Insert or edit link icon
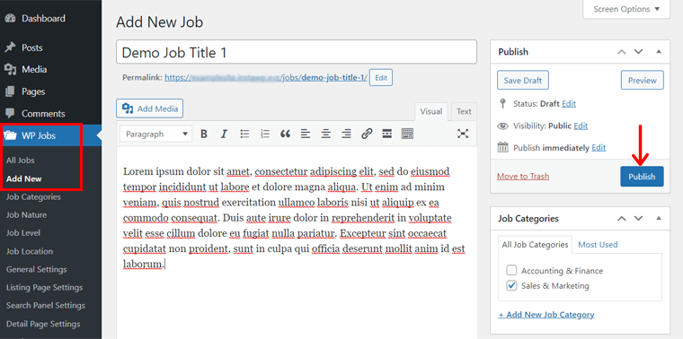The height and width of the screenshot is (339, 683). coord(367,134)
